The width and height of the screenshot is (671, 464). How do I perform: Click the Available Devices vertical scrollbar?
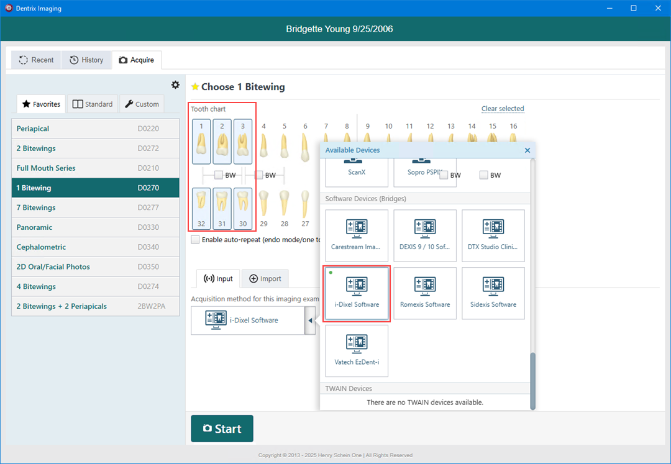point(532,381)
